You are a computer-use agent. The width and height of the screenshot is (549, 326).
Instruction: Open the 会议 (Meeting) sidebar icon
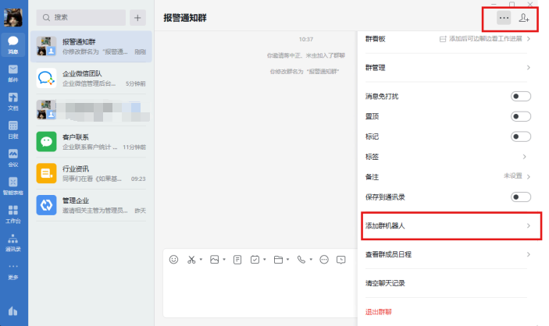(x=13, y=158)
